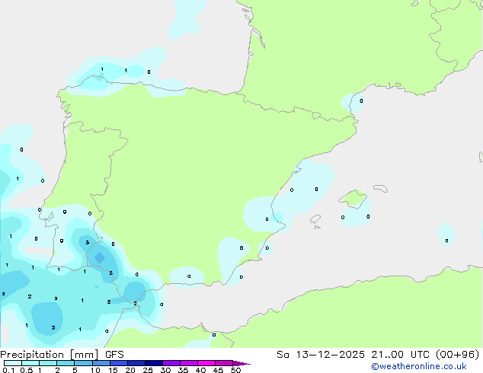The height and width of the screenshot is (373, 483).
Task: Click the '0.5' legend scale label
Action: (27, 370)
